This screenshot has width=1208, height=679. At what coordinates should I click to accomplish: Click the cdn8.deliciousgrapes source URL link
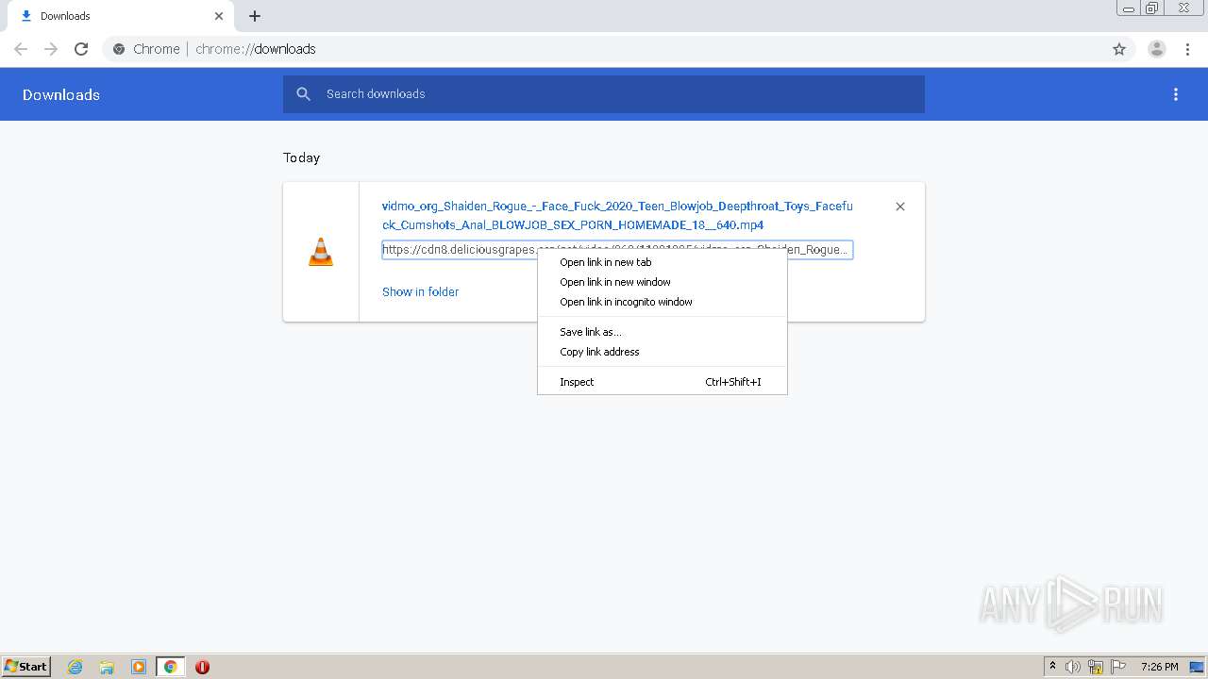click(x=617, y=250)
